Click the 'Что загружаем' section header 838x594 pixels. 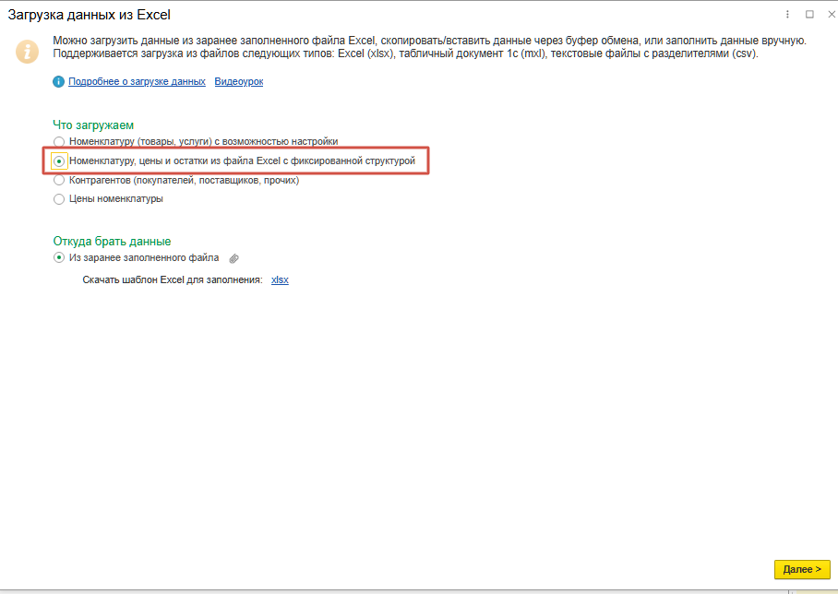point(93,125)
